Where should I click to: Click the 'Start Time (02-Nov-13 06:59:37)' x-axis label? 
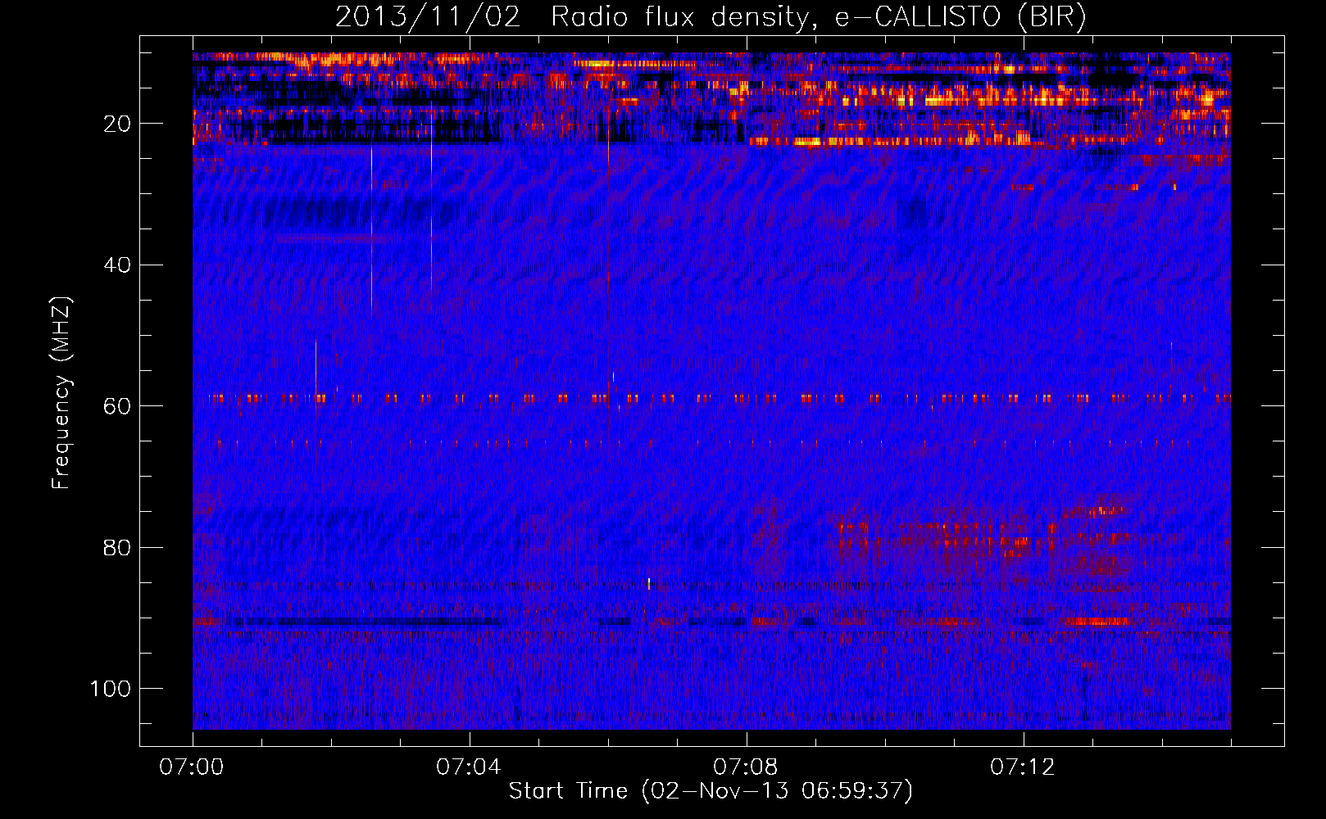(711, 791)
